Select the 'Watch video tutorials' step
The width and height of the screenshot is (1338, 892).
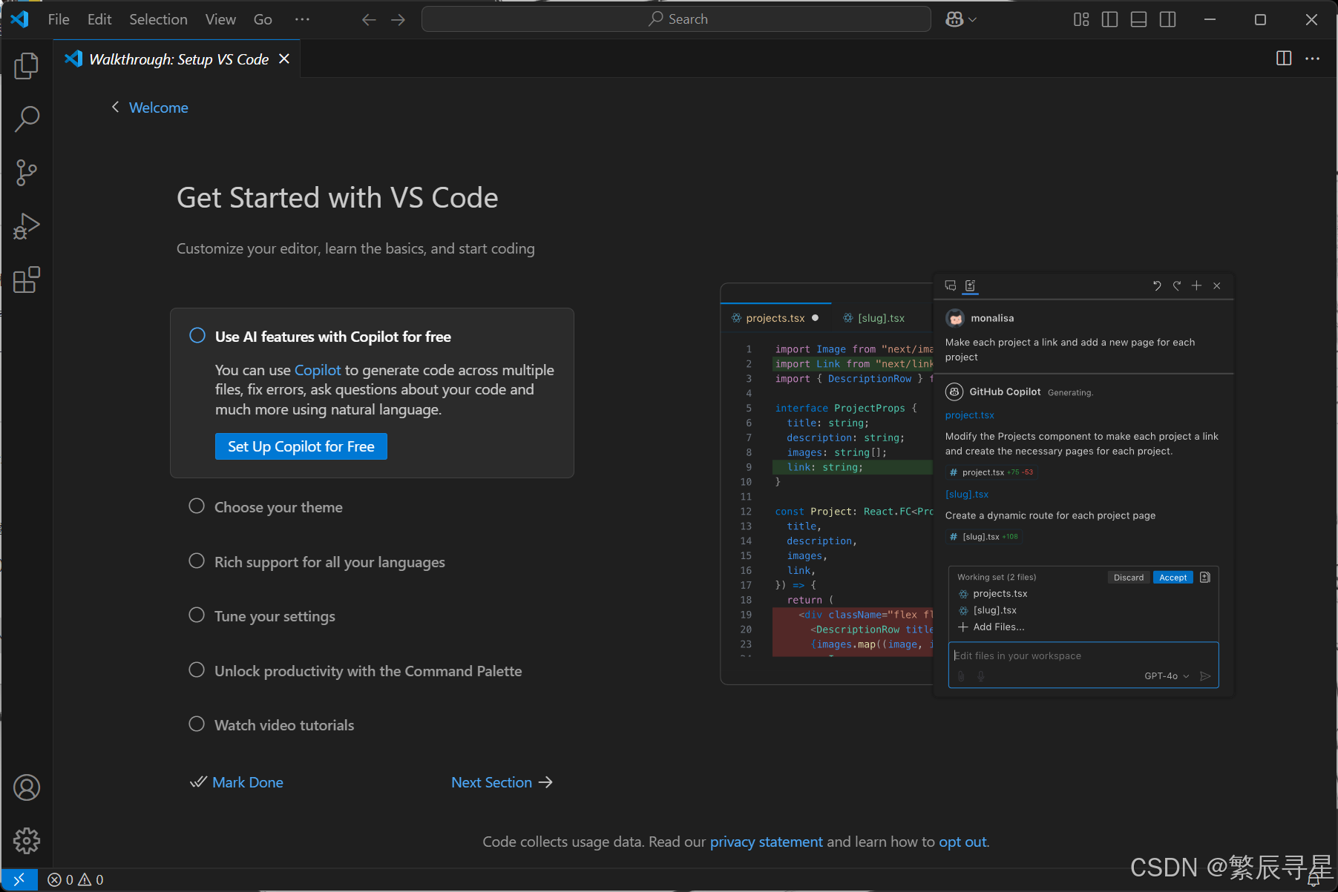pyautogui.click(x=197, y=724)
